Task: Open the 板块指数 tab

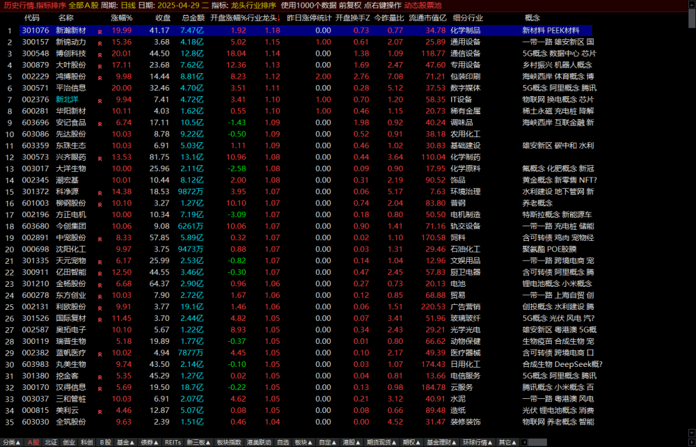Action: pyautogui.click(x=228, y=443)
